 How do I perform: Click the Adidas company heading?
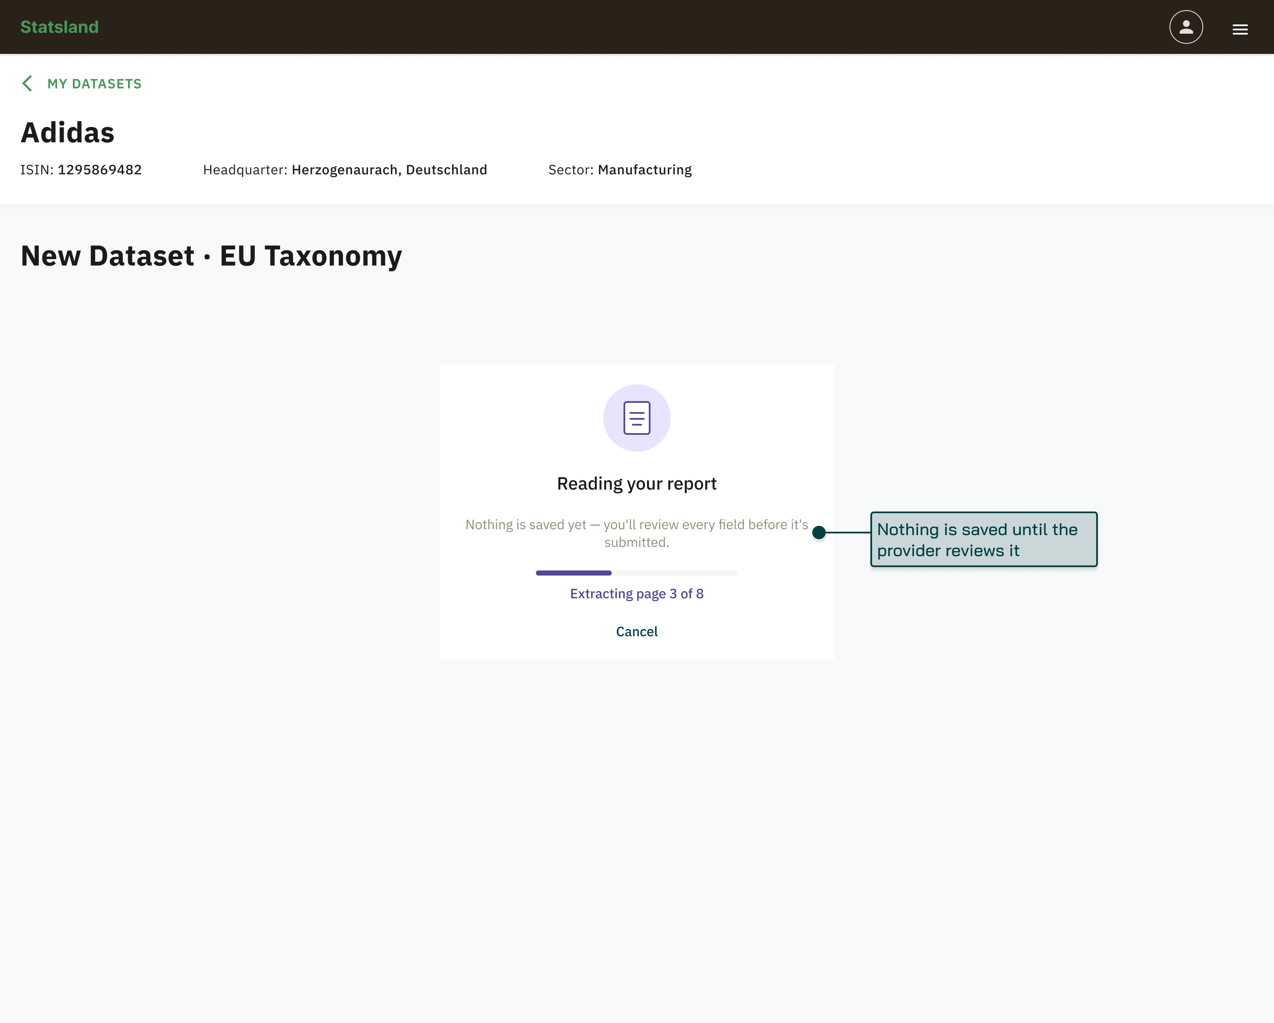pyautogui.click(x=67, y=132)
